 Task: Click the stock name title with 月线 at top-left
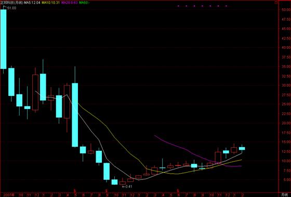[11, 3]
